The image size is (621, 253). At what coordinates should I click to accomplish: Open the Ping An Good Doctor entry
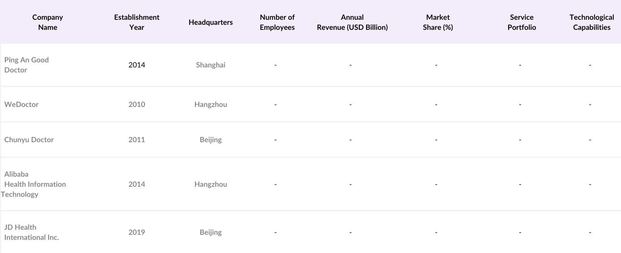point(26,65)
